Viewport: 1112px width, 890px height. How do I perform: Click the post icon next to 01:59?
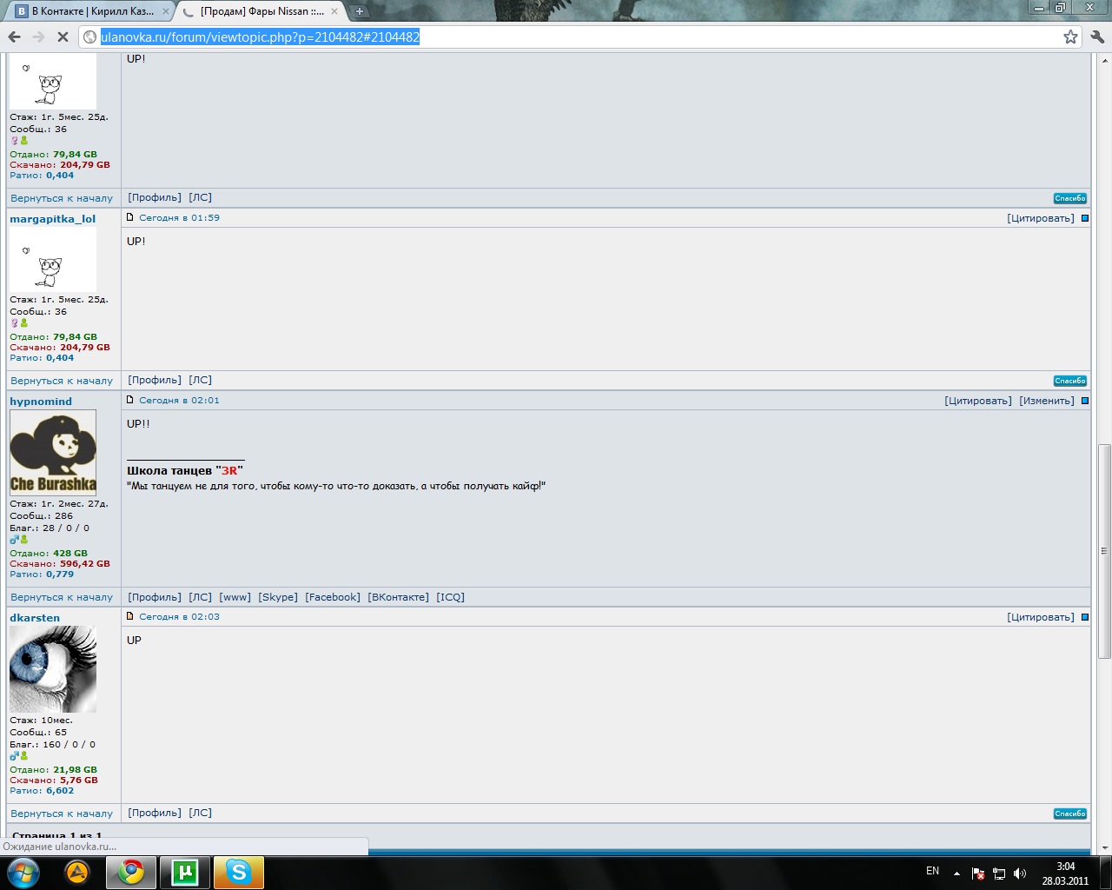[130, 217]
